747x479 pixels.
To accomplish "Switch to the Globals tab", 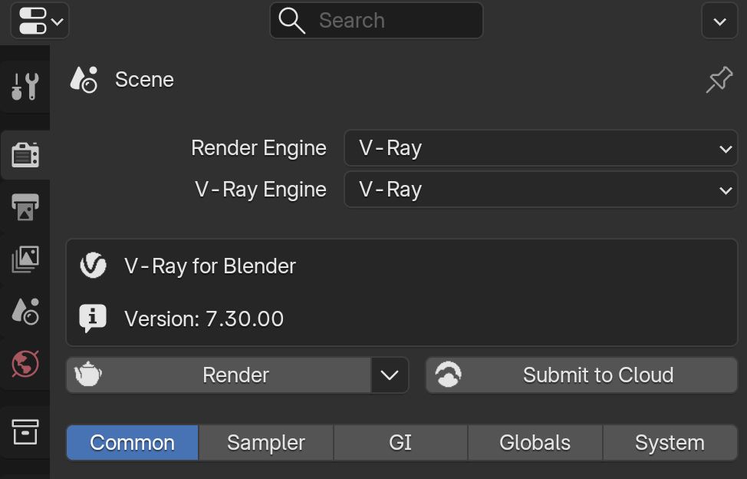I will pyautogui.click(x=535, y=442).
